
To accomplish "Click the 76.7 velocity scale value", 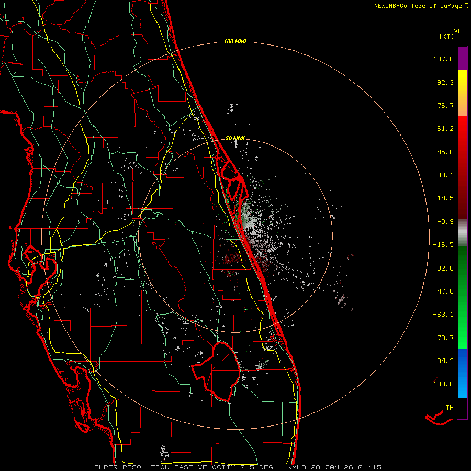I will [445, 105].
